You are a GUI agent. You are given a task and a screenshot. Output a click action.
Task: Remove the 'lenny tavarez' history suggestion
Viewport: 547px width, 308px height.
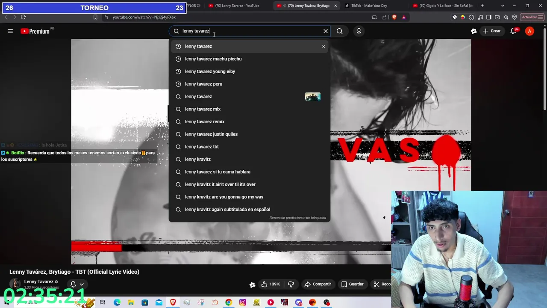pos(323,46)
